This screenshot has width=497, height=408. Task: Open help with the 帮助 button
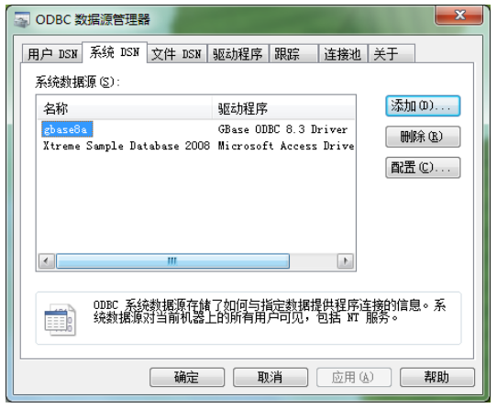pos(437,377)
